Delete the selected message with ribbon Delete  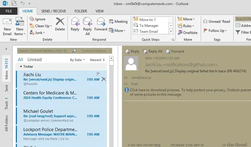click(60, 24)
